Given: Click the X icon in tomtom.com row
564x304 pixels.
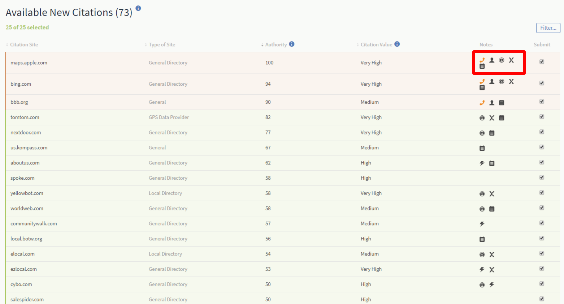Looking at the screenshot, I should pos(492,118).
